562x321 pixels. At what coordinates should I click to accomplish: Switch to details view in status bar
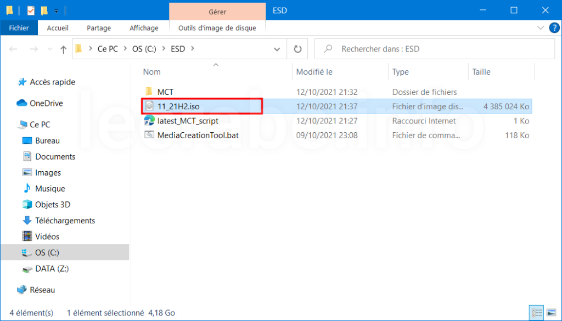coord(537,313)
